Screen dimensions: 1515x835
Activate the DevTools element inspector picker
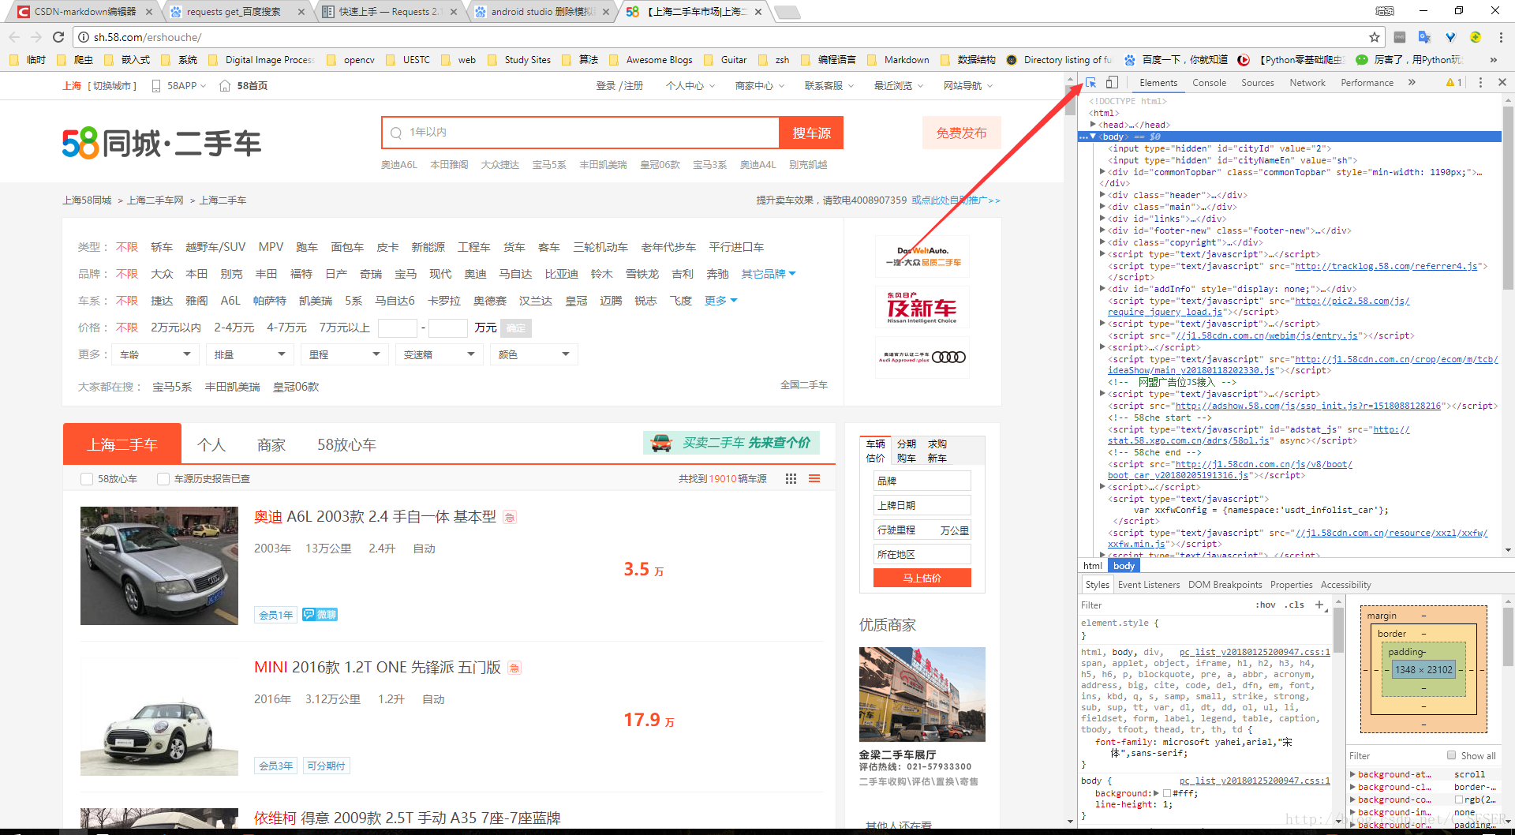tap(1090, 83)
